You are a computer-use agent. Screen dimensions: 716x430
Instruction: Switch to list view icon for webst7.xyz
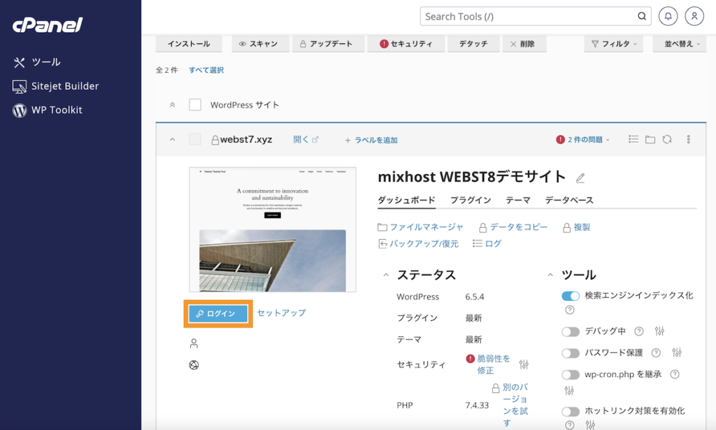point(633,139)
